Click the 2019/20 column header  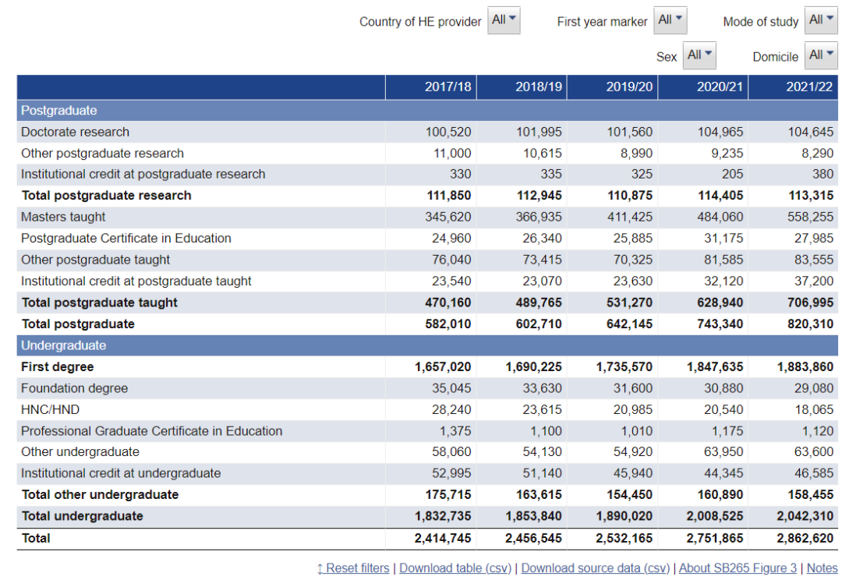tap(612, 87)
